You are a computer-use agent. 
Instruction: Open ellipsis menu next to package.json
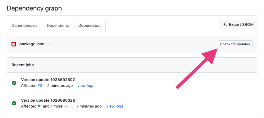(x=49, y=44)
